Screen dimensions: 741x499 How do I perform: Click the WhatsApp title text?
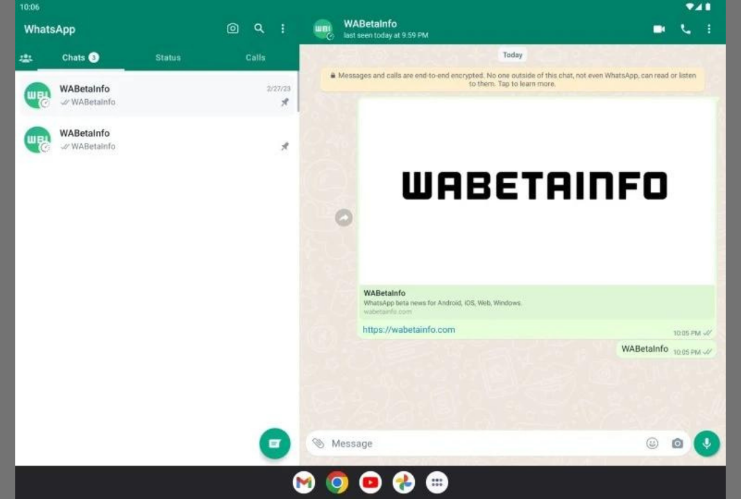coord(50,29)
